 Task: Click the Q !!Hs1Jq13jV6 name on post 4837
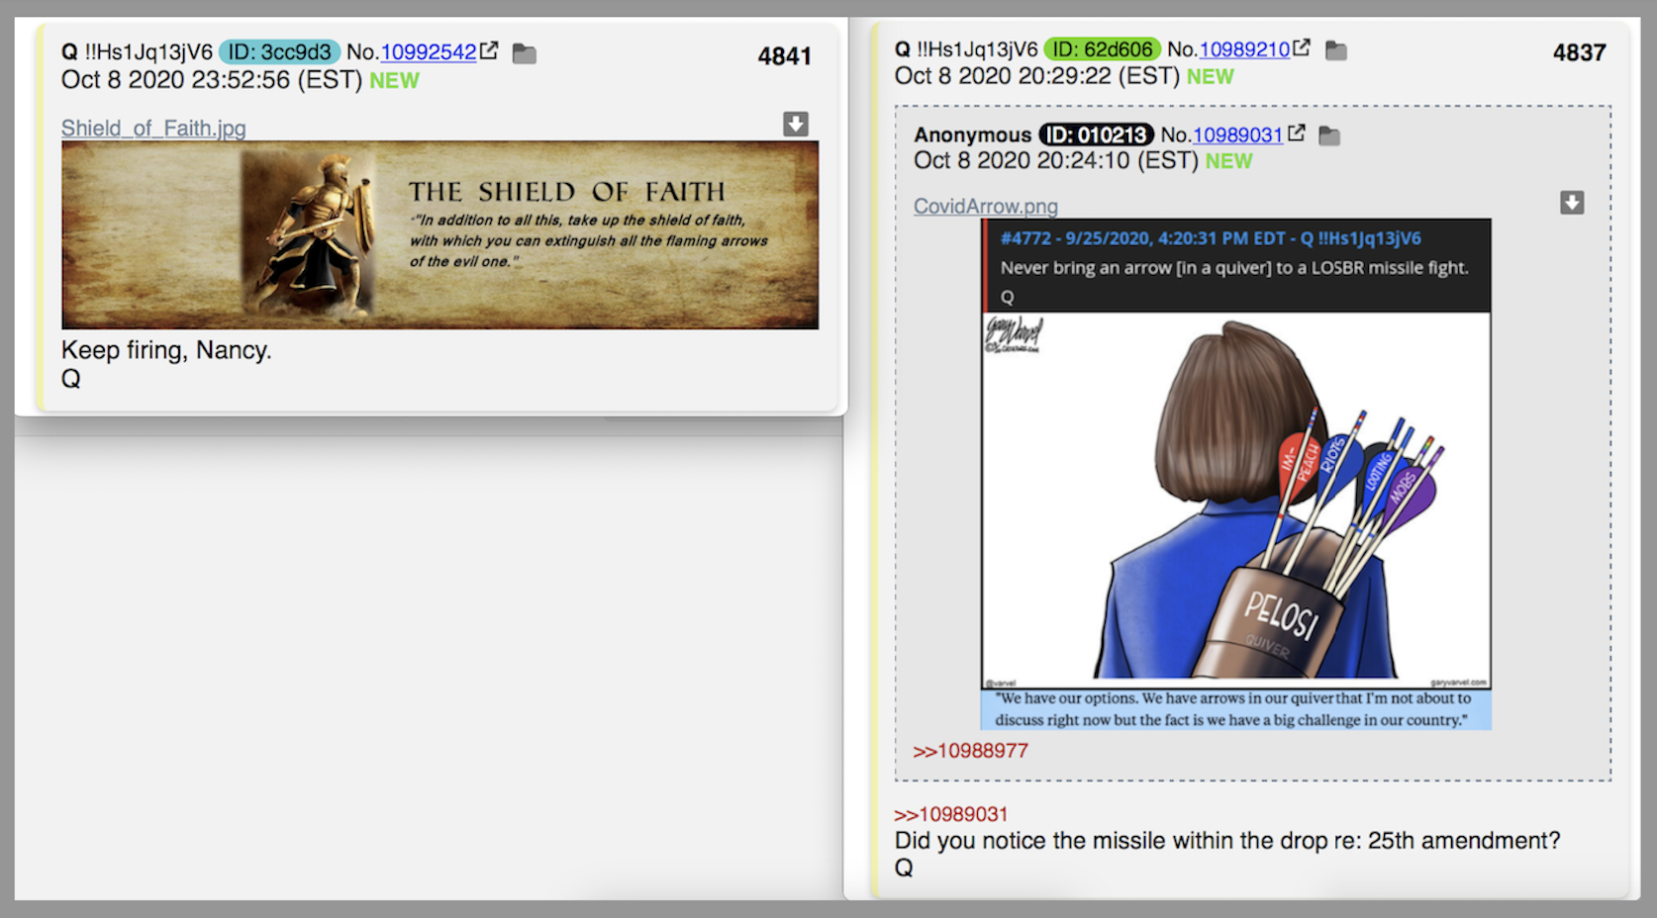click(x=966, y=49)
